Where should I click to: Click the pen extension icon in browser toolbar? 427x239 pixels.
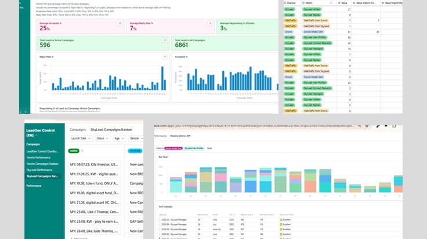(x=378, y=126)
